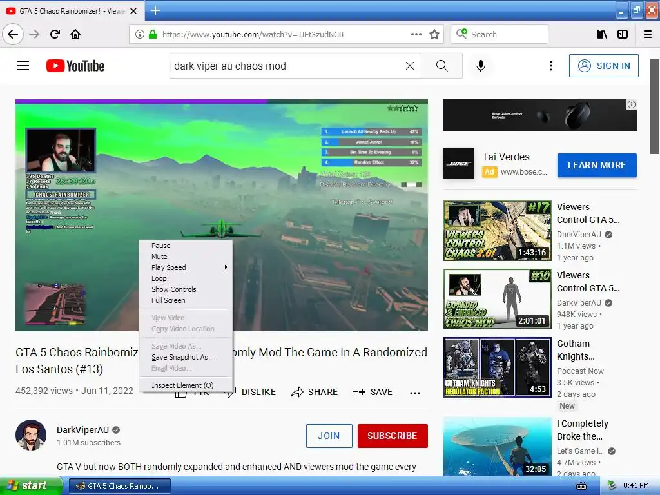
Task: Start voice search with the microphone icon
Action: 481,66
